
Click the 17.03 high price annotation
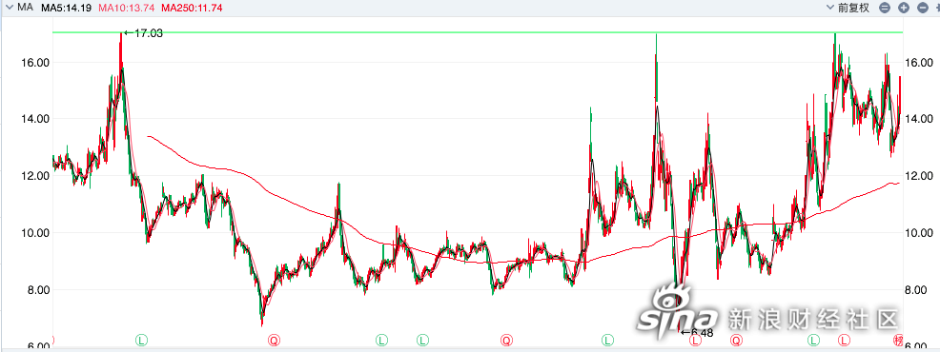click(x=143, y=33)
